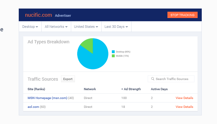The image size is (217, 124).
Task: Expand the All Networks dropdown
Action: tap(56, 27)
